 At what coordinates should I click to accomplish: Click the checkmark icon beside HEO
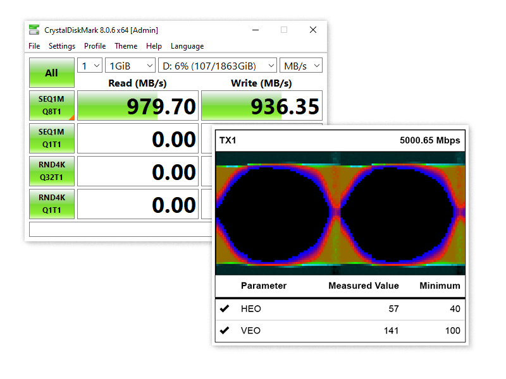point(224,309)
